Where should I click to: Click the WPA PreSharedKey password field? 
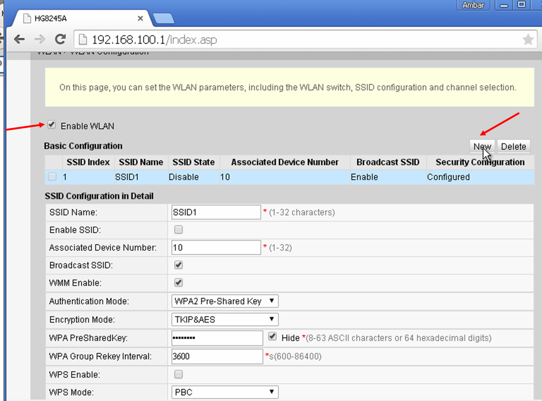pos(217,338)
